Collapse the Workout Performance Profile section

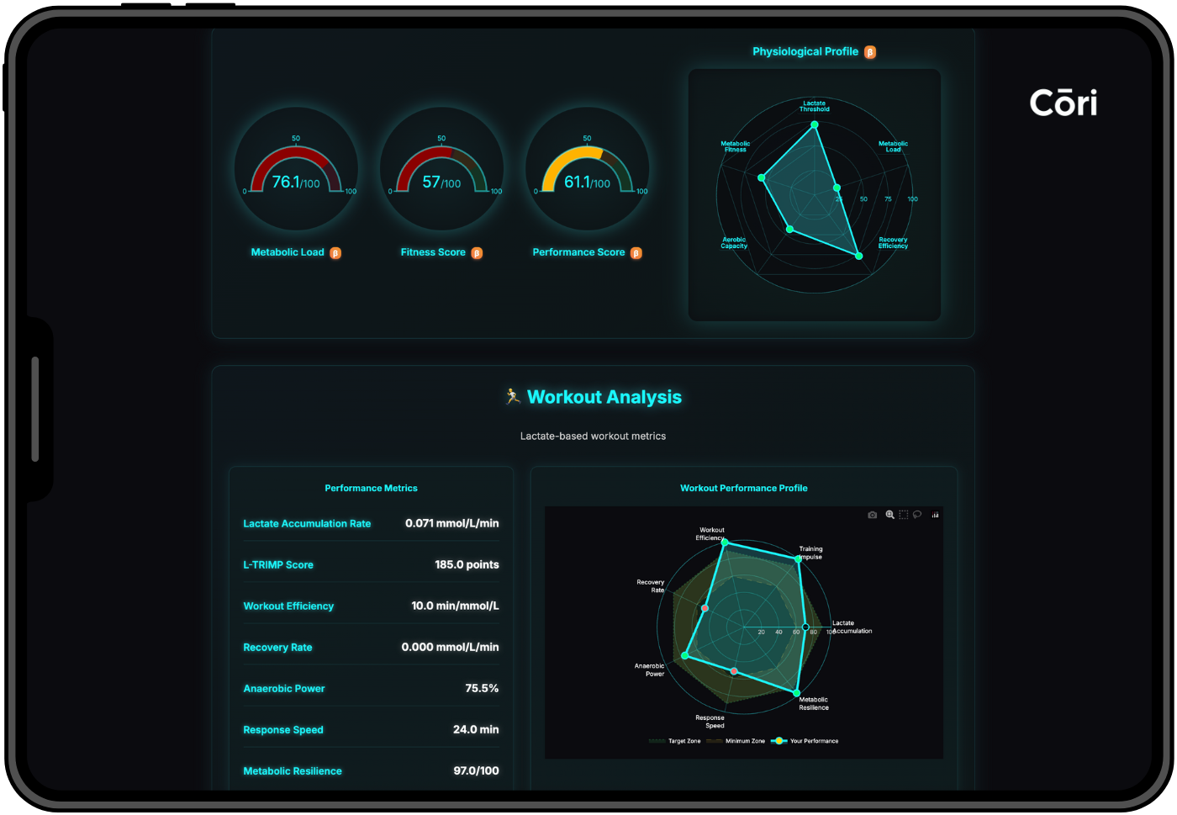tap(743, 488)
